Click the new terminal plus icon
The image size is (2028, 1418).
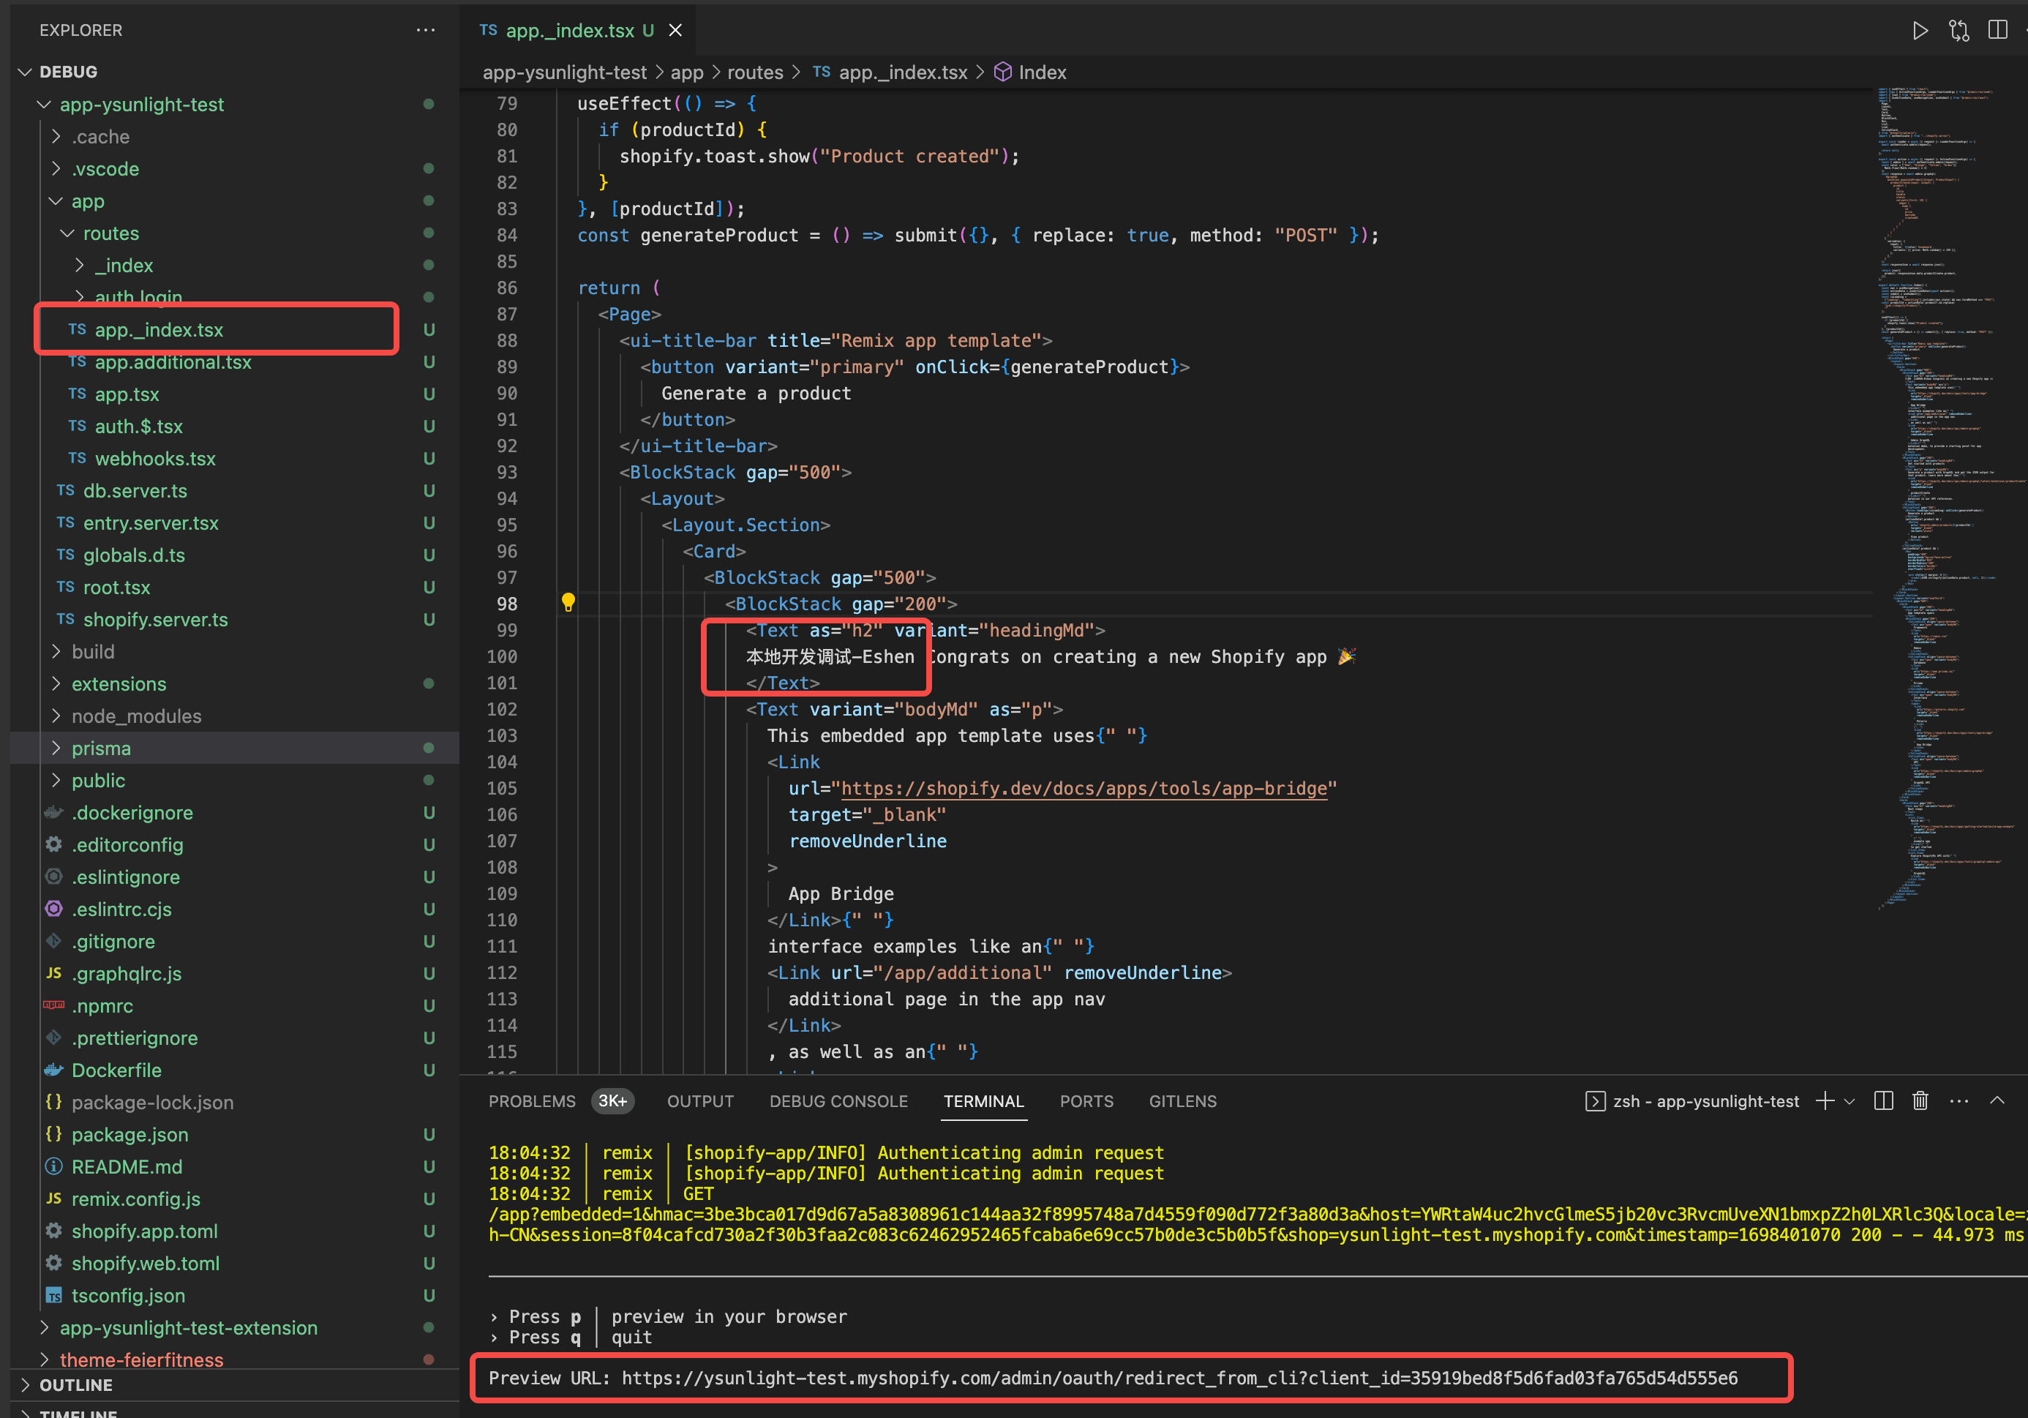(x=1824, y=1101)
